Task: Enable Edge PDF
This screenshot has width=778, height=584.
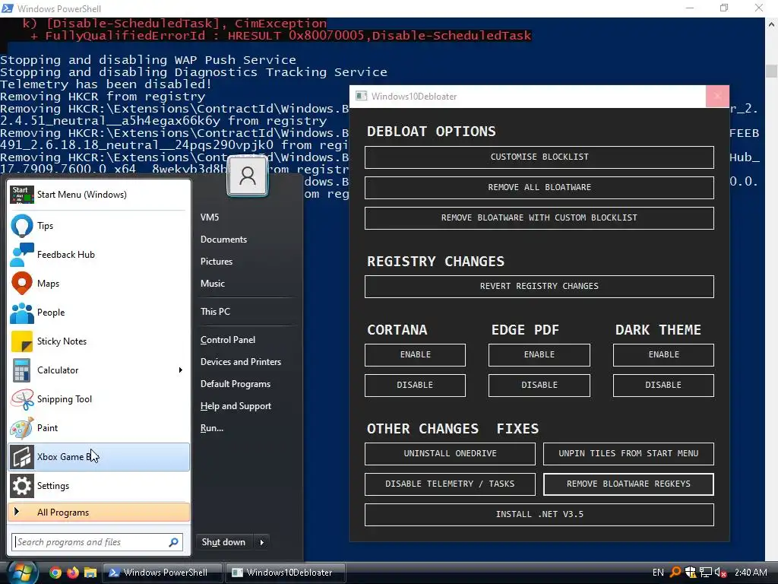Action: coord(539,354)
